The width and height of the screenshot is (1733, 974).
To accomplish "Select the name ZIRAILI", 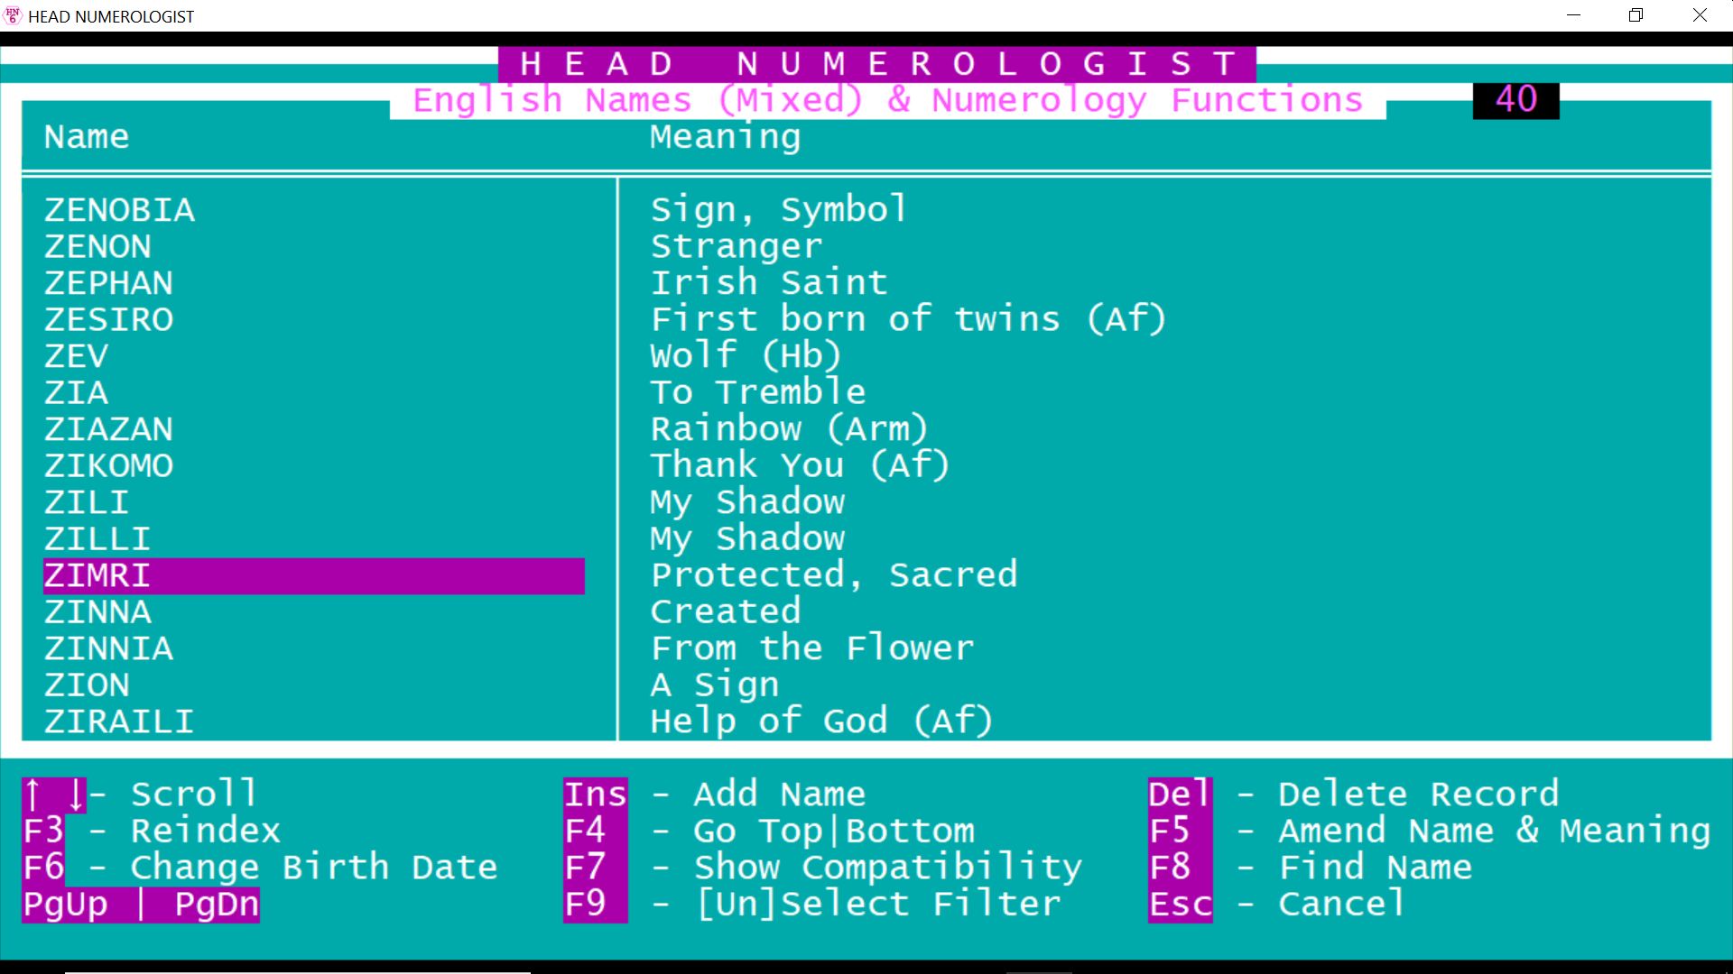I will (119, 721).
